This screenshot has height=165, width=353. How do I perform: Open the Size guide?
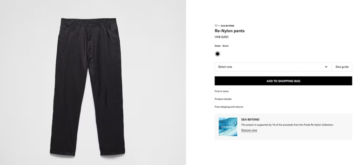pyautogui.click(x=342, y=67)
